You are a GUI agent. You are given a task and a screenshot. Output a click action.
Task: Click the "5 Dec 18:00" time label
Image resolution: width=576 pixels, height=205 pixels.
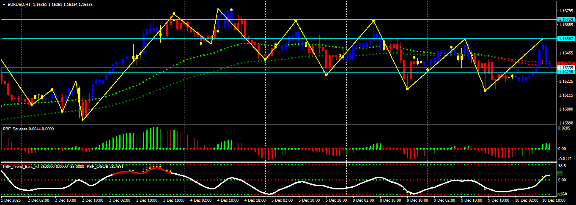pyautogui.click(x=337, y=201)
